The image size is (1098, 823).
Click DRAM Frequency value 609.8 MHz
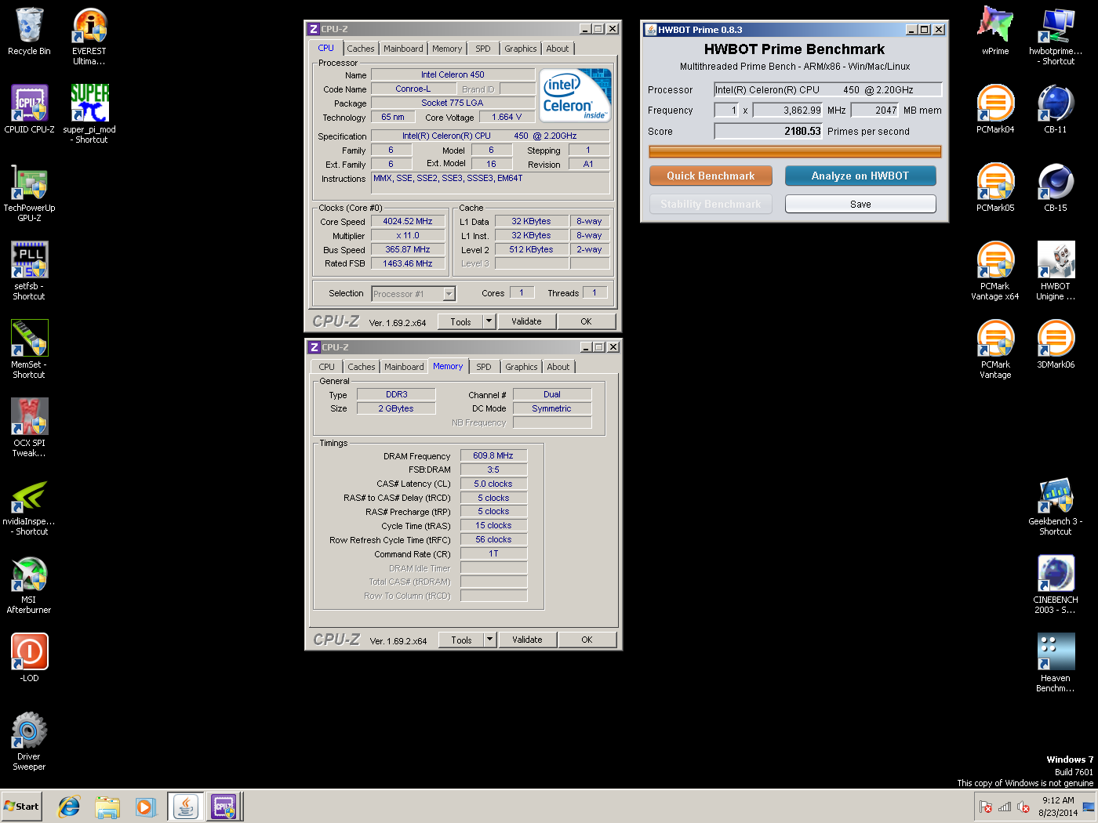coord(493,455)
